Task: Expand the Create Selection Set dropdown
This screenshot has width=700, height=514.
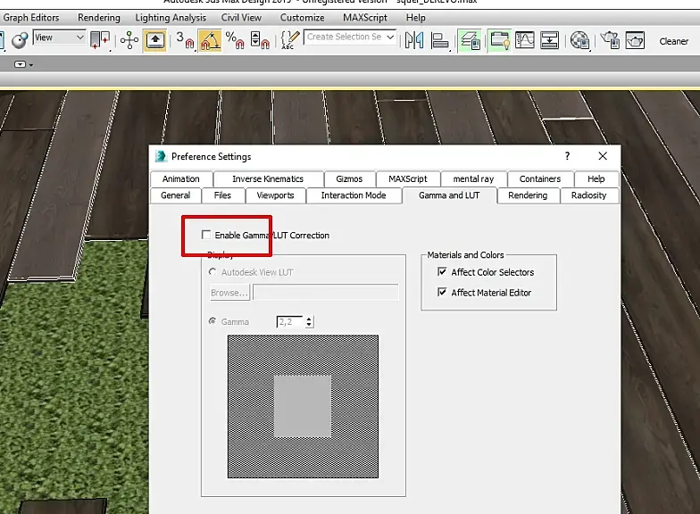Action: click(x=390, y=37)
